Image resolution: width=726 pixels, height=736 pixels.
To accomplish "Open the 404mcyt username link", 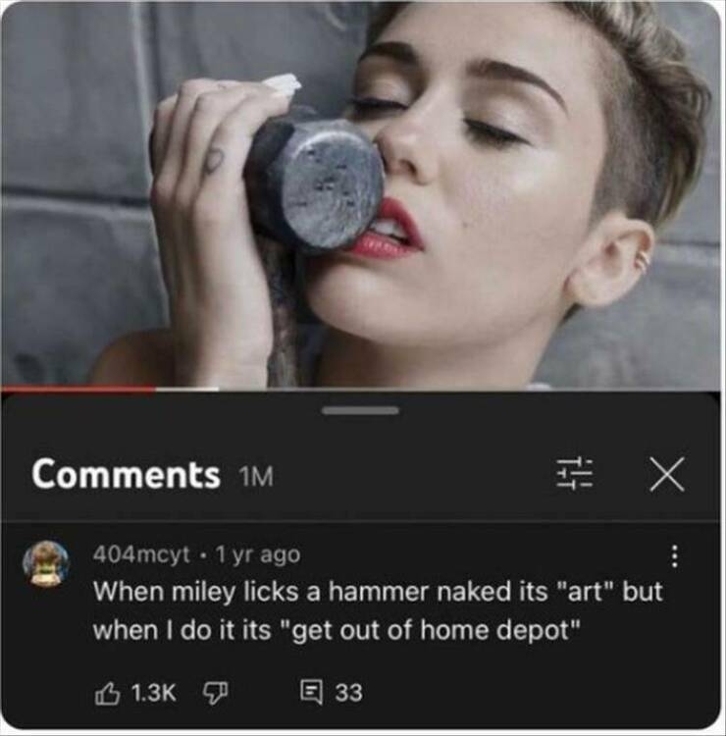I will 141,554.
